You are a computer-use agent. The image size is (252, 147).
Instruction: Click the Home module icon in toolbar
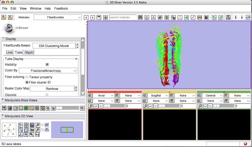[147, 17]
